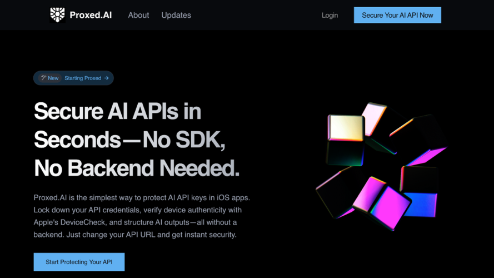
Task: Click the Proxed.AI shield logo icon
Action: [x=57, y=15]
